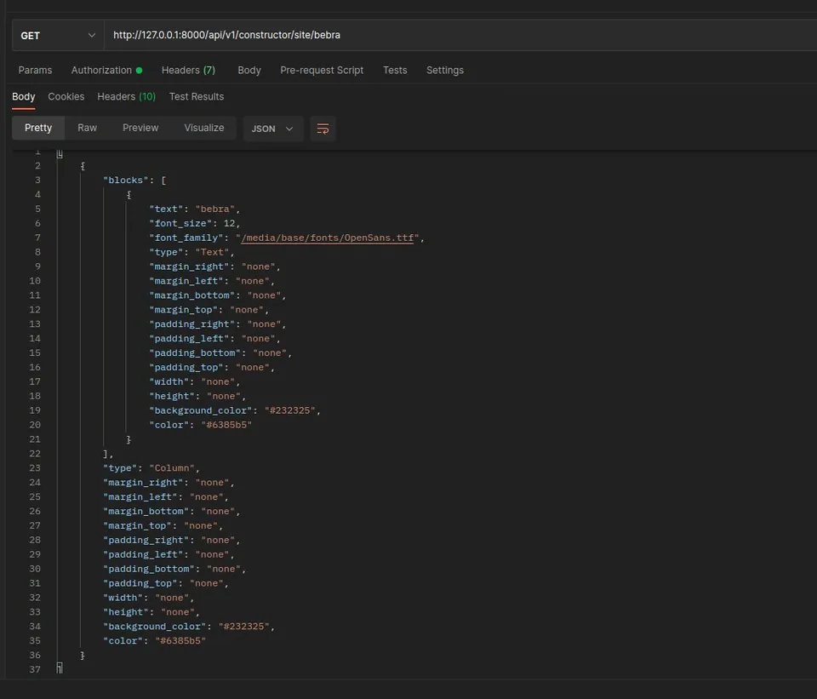The image size is (817, 699).
Task: Open the GET method dropdown
Action: tap(58, 36)
